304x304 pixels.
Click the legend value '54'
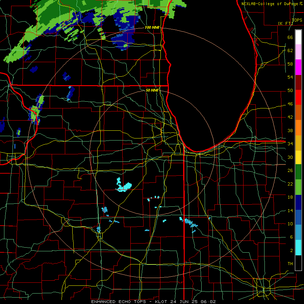pos(290,77)
